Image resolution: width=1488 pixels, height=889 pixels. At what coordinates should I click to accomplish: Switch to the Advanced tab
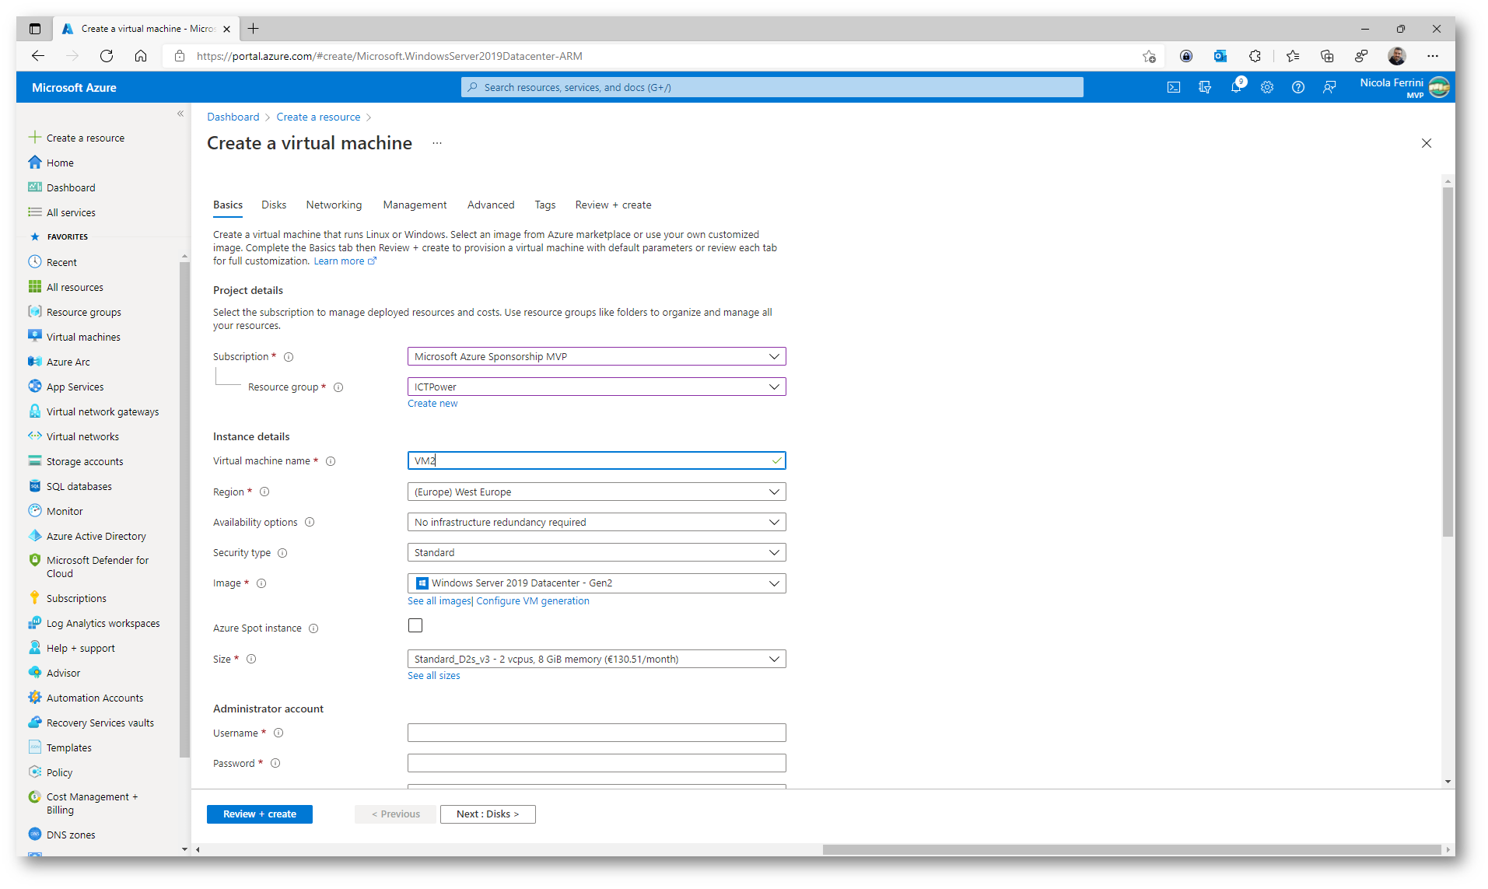coord(491,205)
